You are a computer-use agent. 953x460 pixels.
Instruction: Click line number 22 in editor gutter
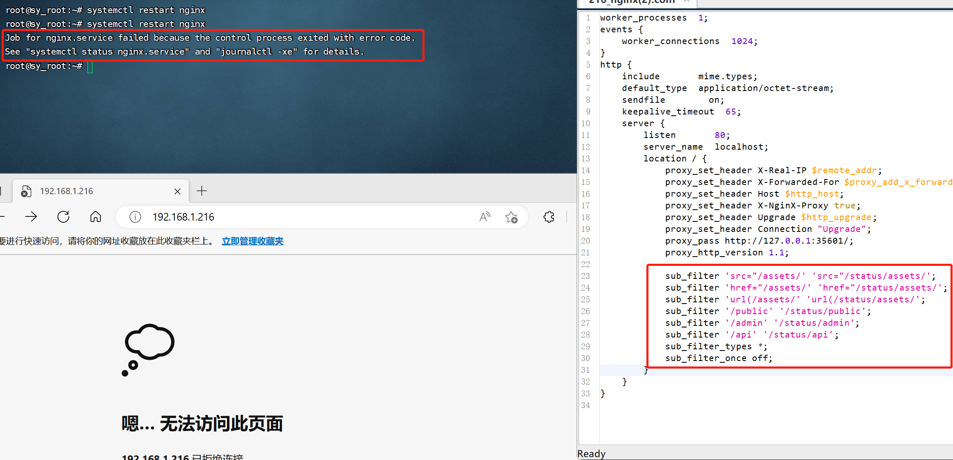point(586,264)
